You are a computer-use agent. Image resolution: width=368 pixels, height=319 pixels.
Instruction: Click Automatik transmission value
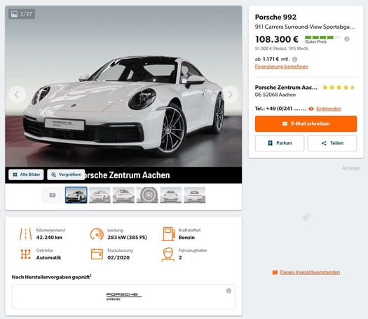[x=48, y=258]
